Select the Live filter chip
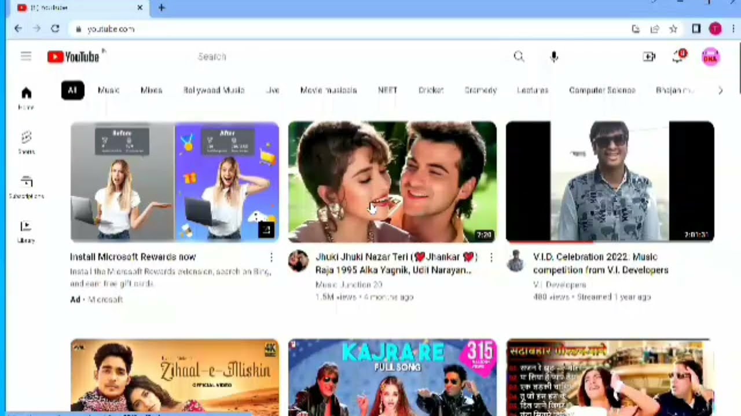 (x=273, y=90)
